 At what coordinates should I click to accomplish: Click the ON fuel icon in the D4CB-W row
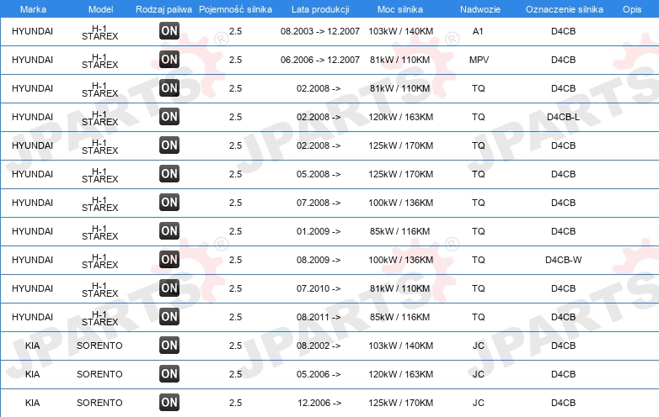point(169,260)
